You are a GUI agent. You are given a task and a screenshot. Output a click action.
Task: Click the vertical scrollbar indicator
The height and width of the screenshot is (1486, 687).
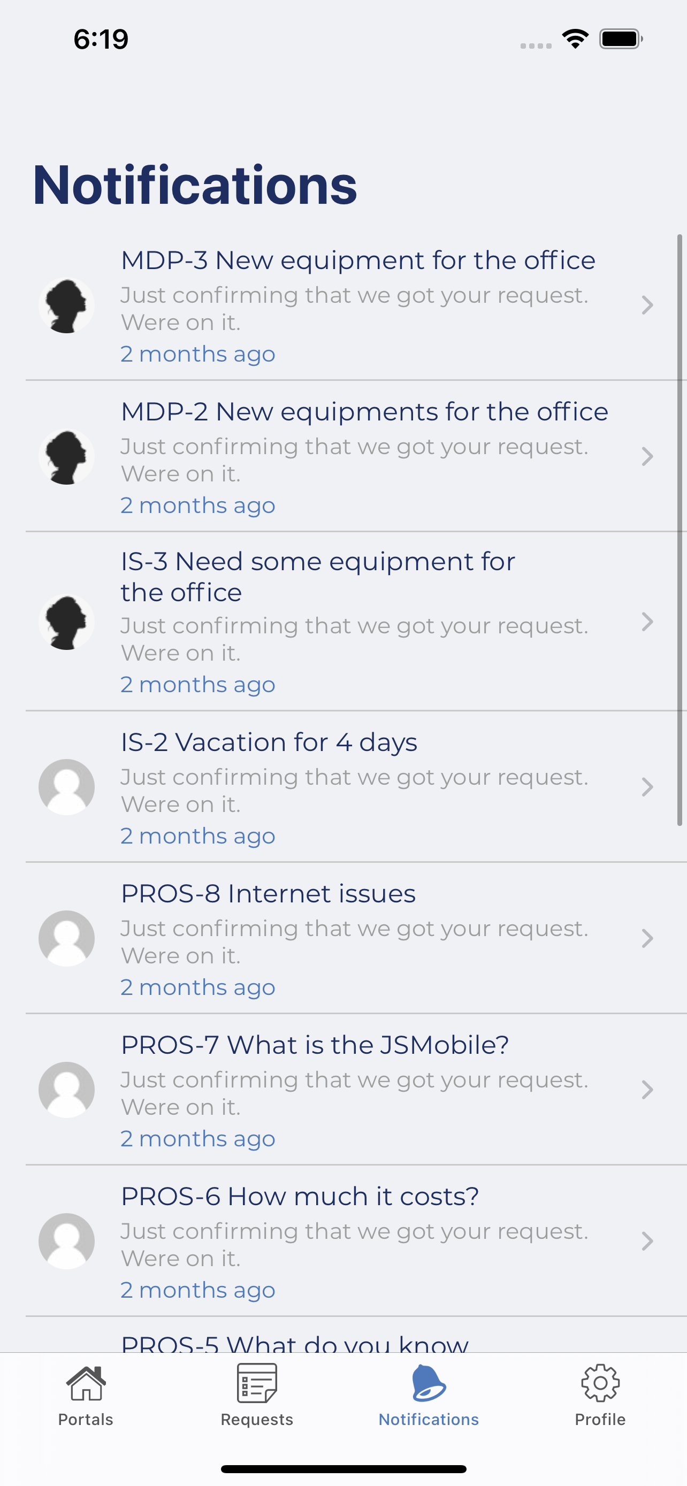tap(680, 530)
